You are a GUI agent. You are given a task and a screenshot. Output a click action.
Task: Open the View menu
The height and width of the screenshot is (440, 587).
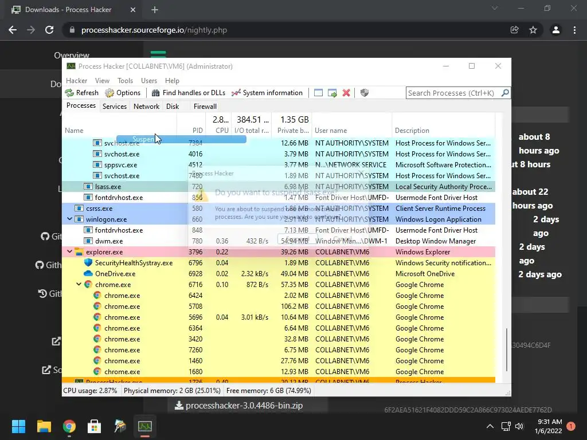102,80
